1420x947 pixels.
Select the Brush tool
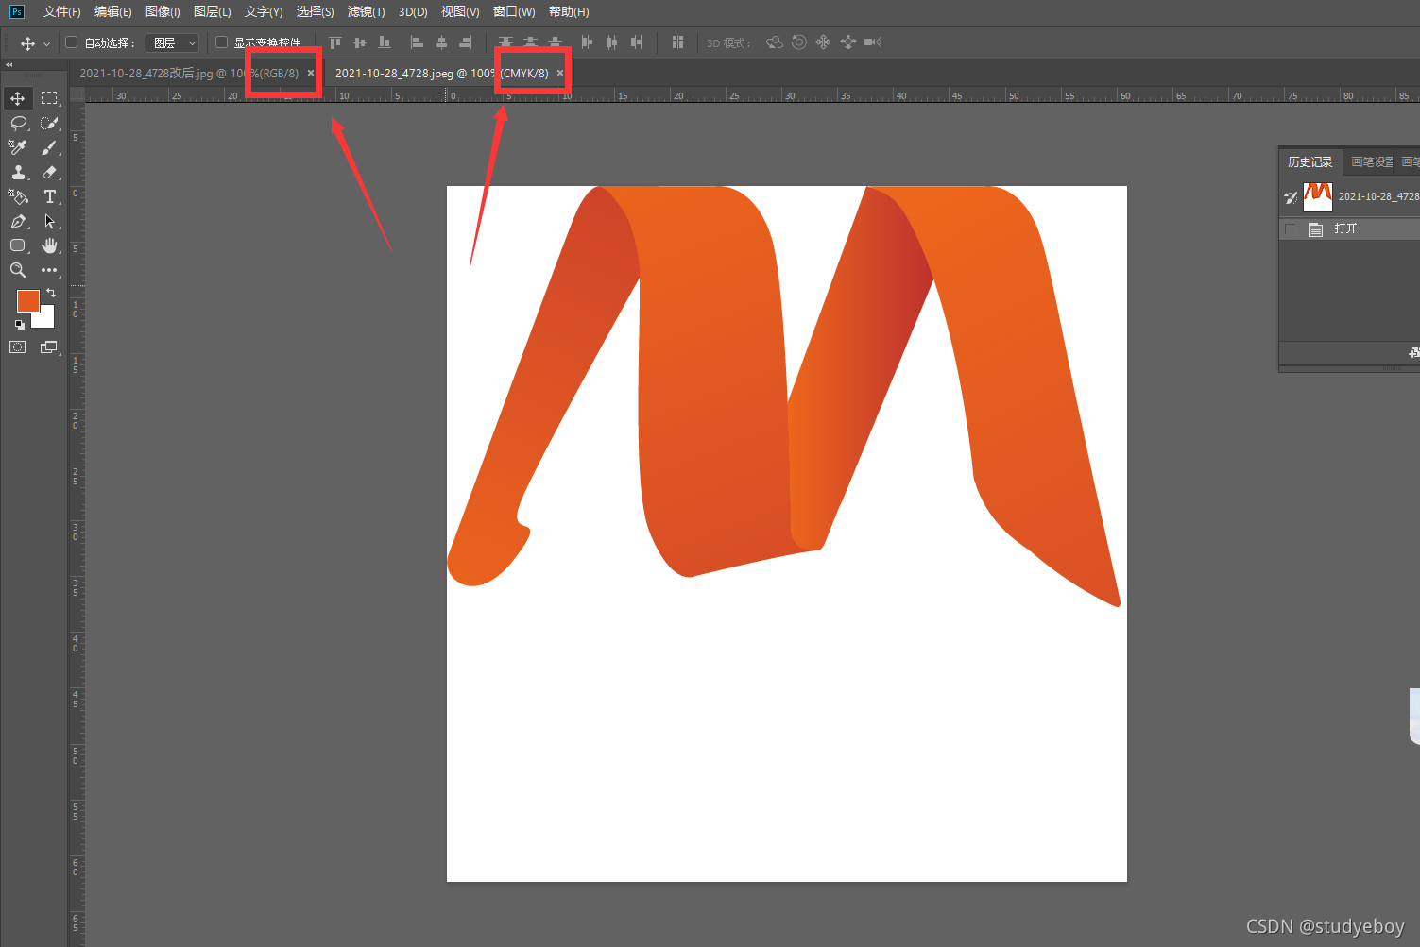[49, 147]
